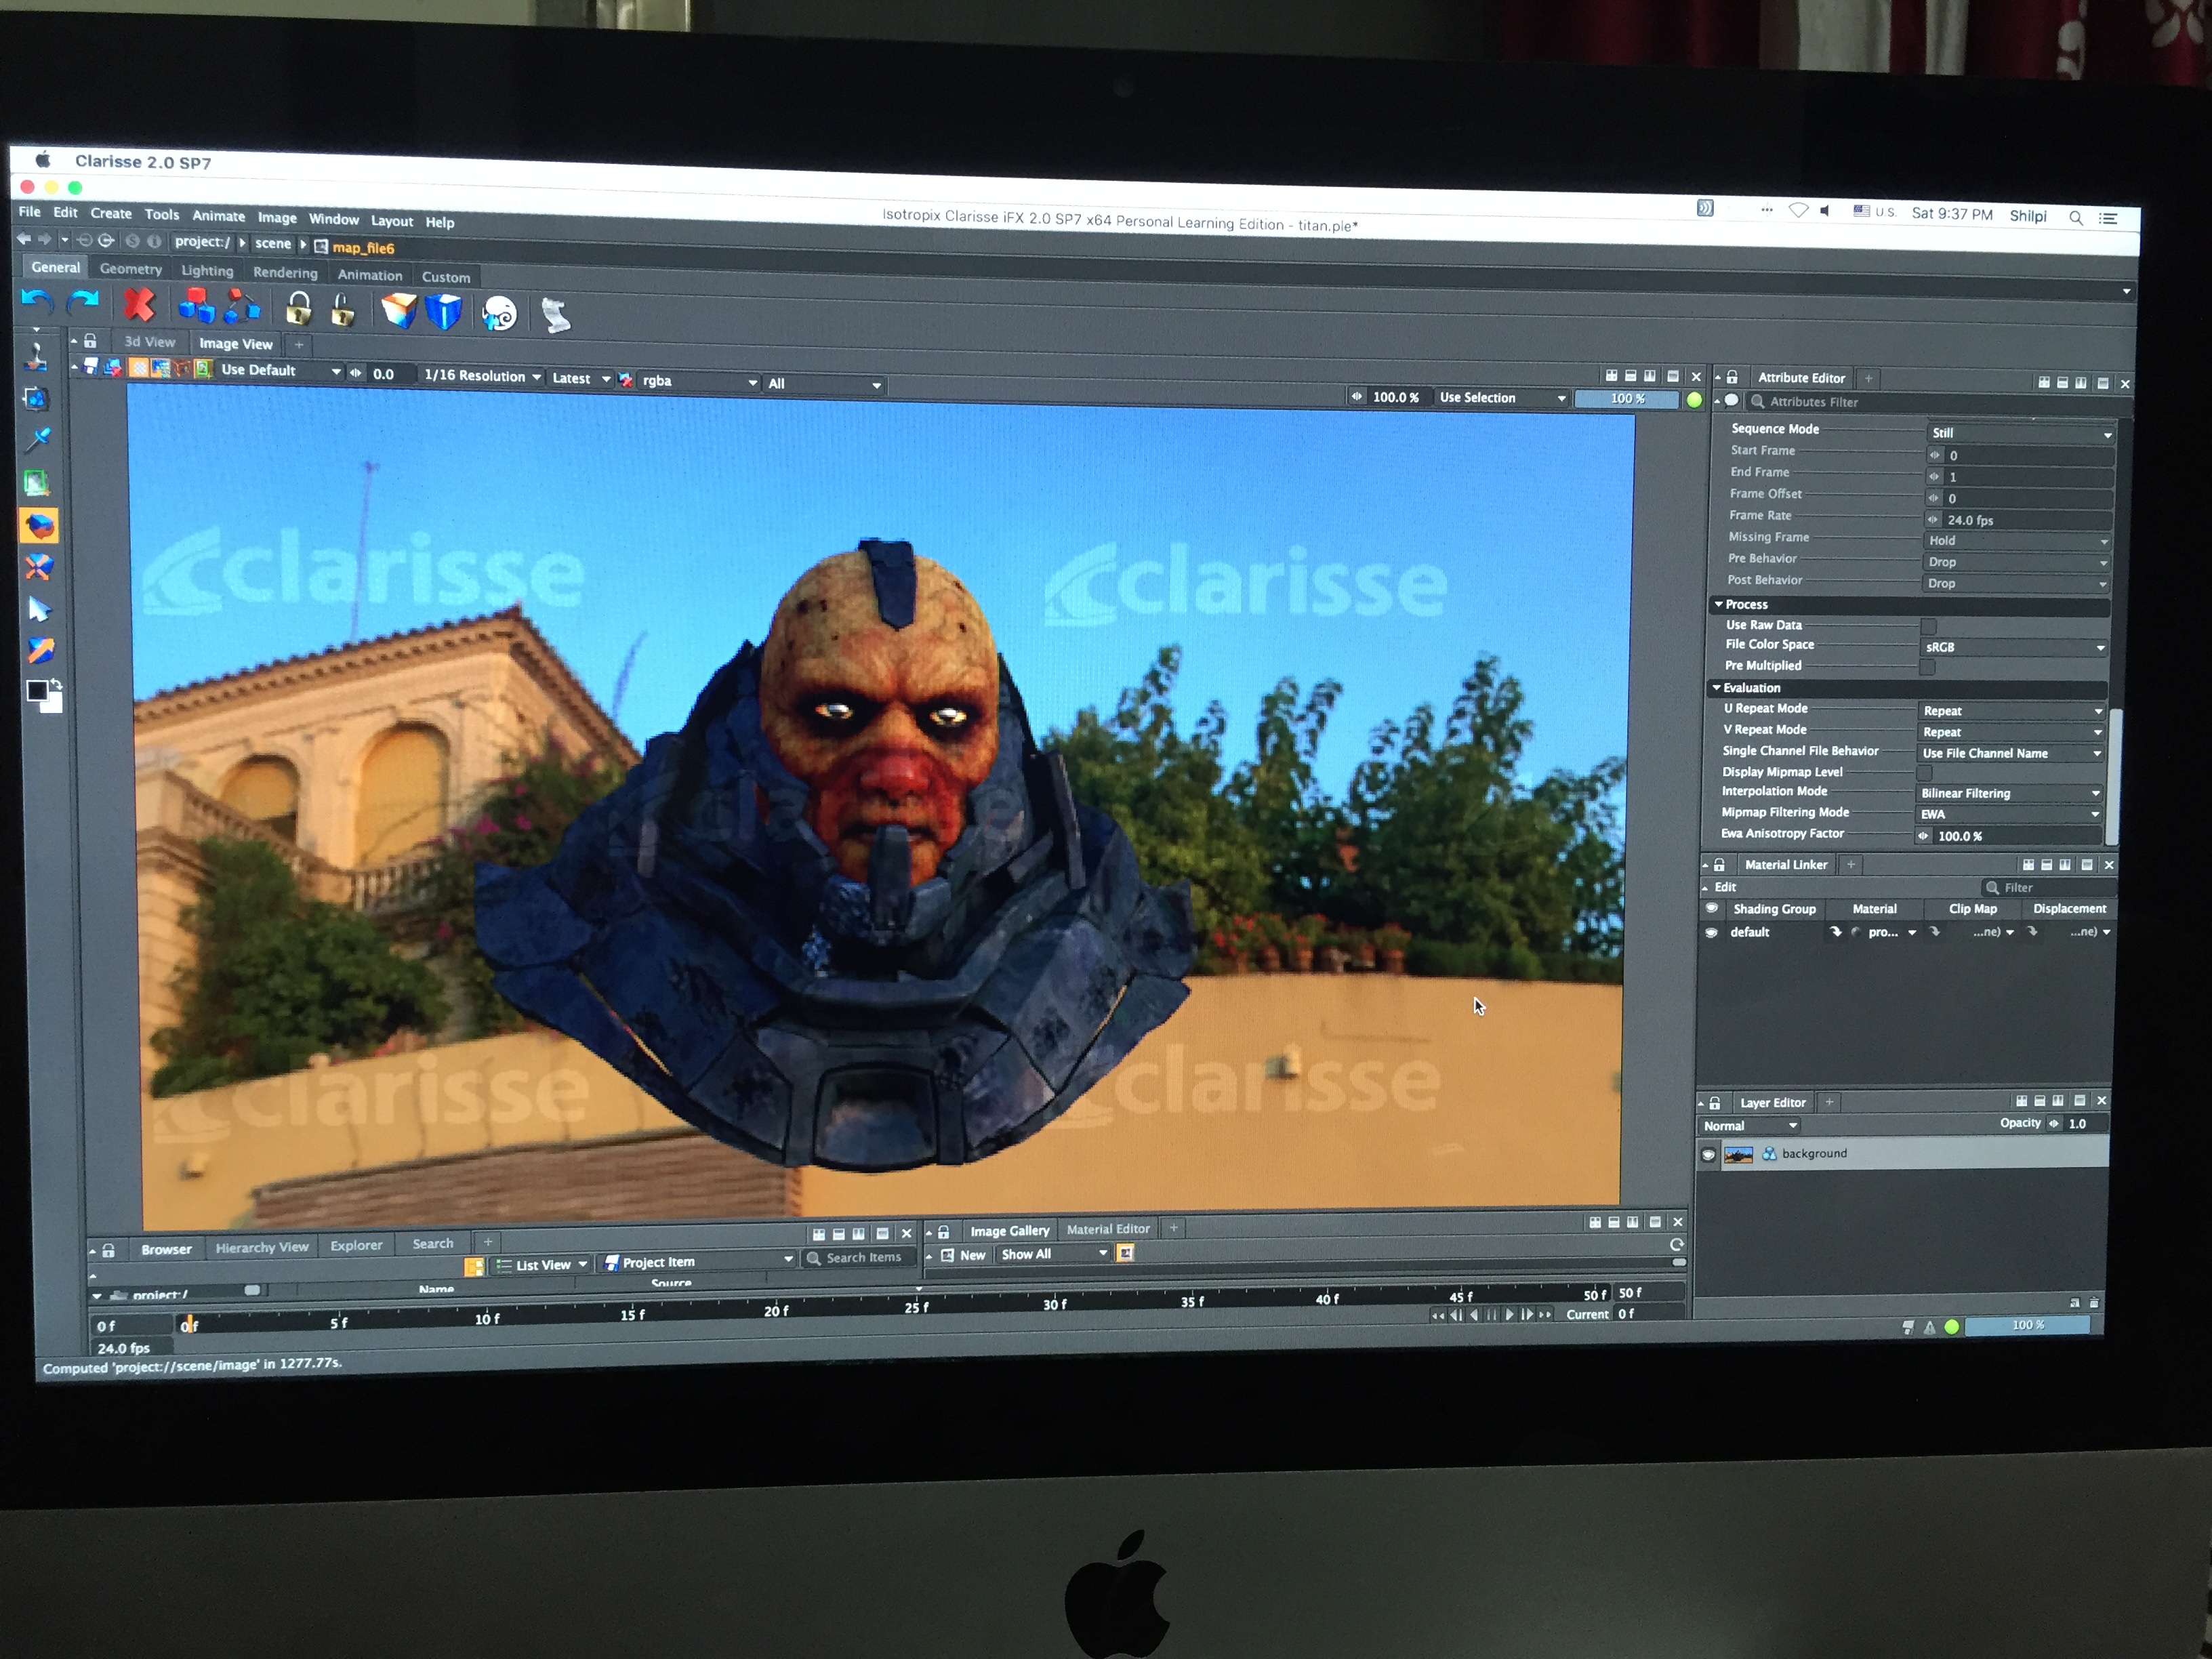Click the closed padlock lock icon
This screenshot has width=2212, height=1659.
298,309
